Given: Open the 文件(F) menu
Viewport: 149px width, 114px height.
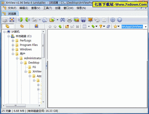Looking at the screenshot, I should pos(12,8).
